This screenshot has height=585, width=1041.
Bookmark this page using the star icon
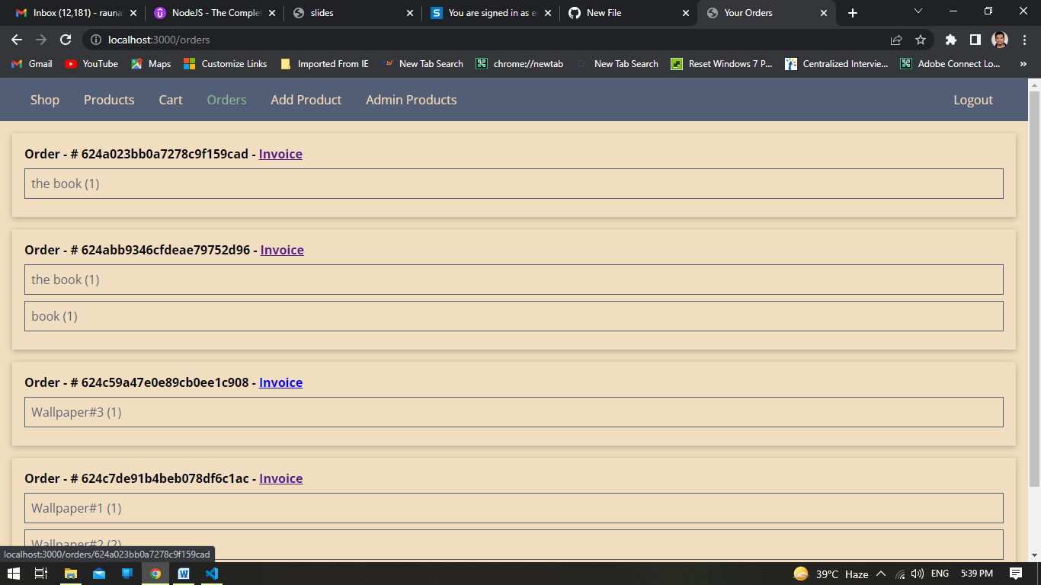pyautogui.click(x=921, y=40)
